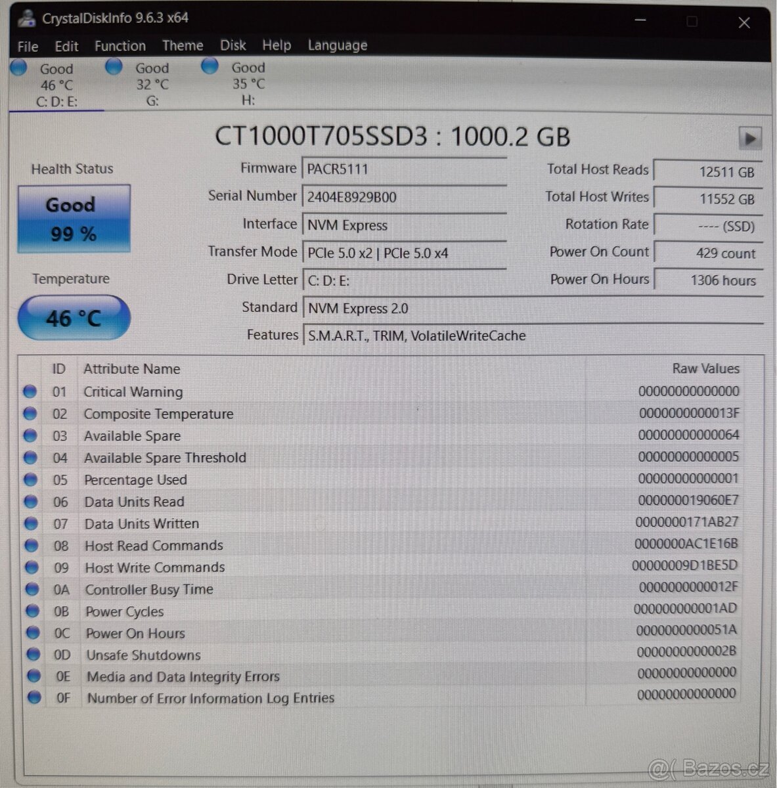Image resolution: width=777 pixels, height=788 pixels.
Task: Click the next drive arrow icon
Action: pyautogui.click(x=749, y=139)
